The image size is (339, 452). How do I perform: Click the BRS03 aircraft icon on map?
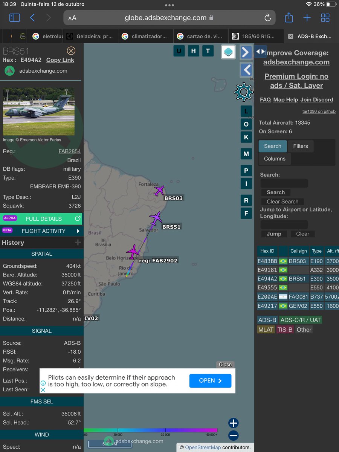point(159,191)
